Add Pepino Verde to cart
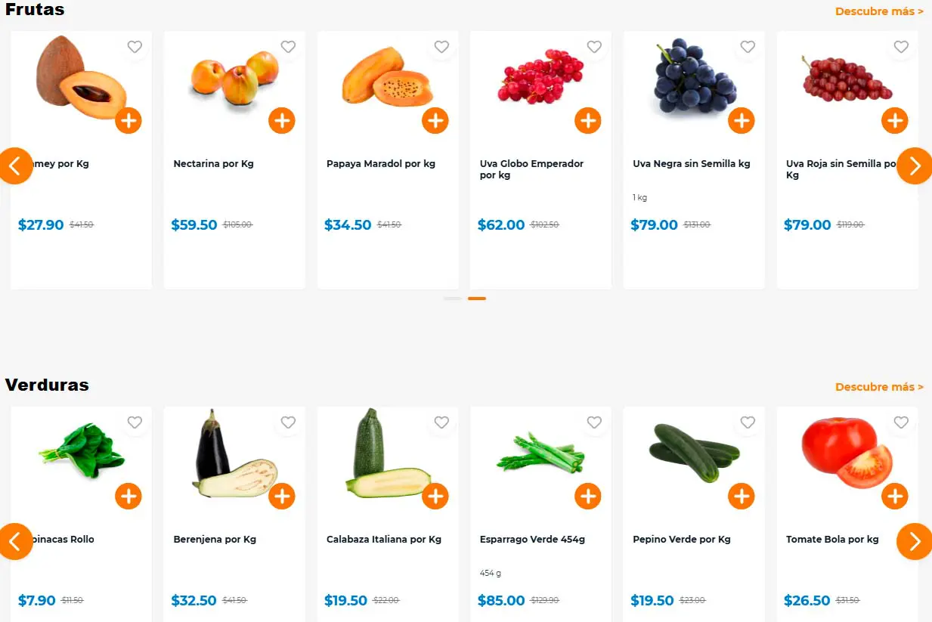 point(742,497)
